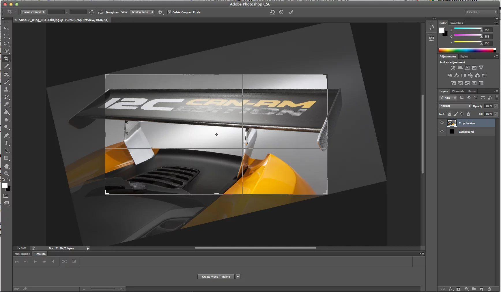Commit the crop with the checkmark
The width and height of the screenshot is (501, 292).
click(x=291, y=12)
